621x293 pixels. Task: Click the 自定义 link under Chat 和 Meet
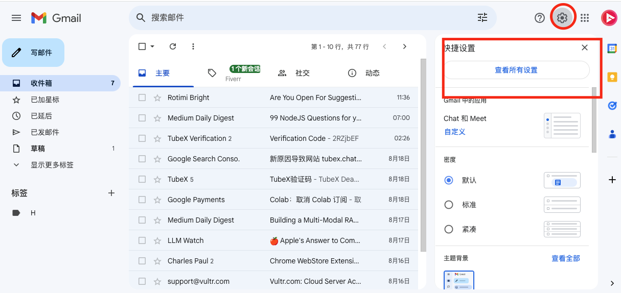454,132
